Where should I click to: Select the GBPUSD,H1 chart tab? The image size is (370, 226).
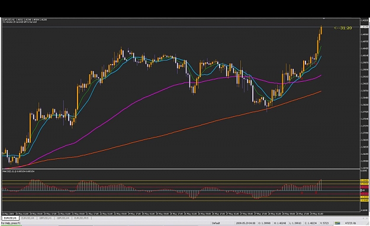pyautogui.click(x=46, y=218)
